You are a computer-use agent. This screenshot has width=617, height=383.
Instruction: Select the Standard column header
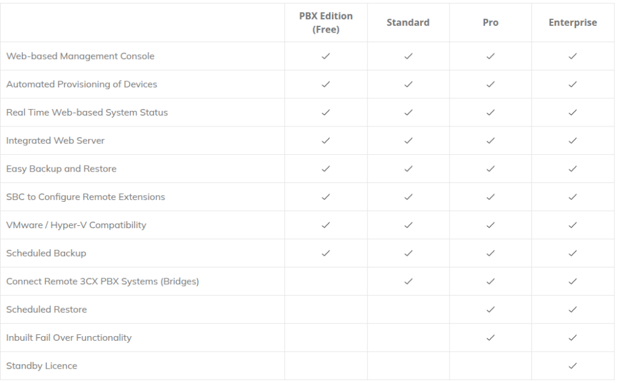tap(408, 23)
